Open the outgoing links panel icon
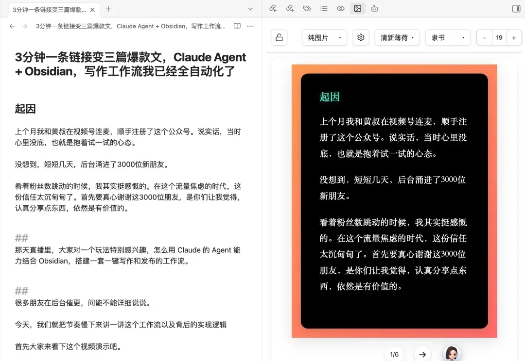 pyautogui.click(x=290, y=8)
